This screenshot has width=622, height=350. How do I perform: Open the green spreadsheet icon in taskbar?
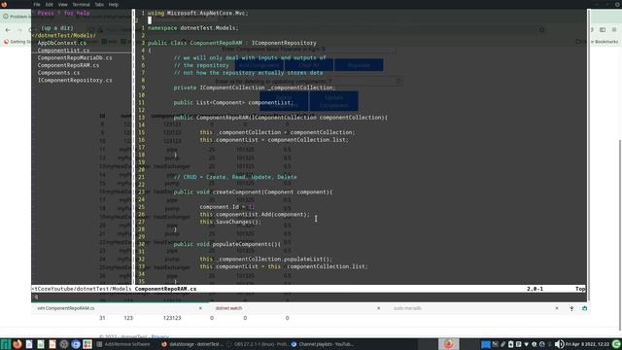(x=41, y=344)
